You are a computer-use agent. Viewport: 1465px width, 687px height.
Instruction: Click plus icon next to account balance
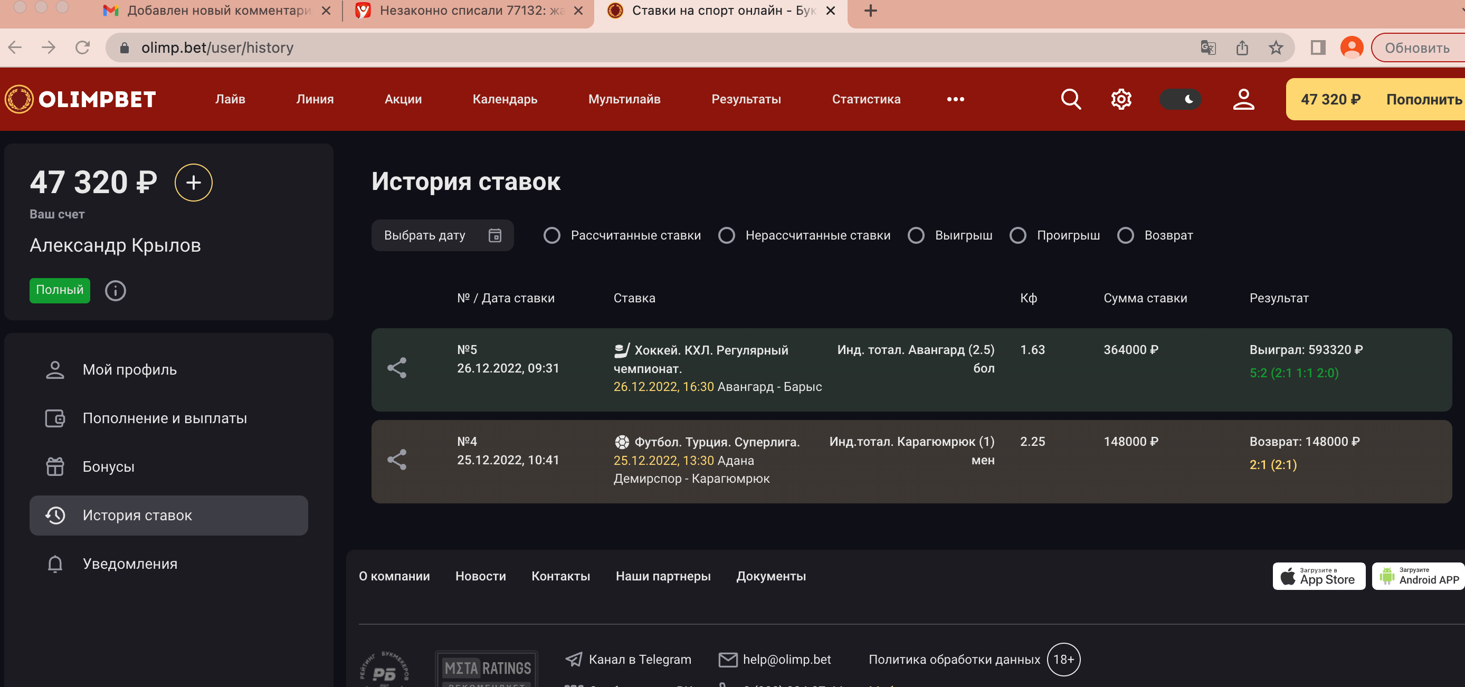pyautogui.click(x=193, y=183)
